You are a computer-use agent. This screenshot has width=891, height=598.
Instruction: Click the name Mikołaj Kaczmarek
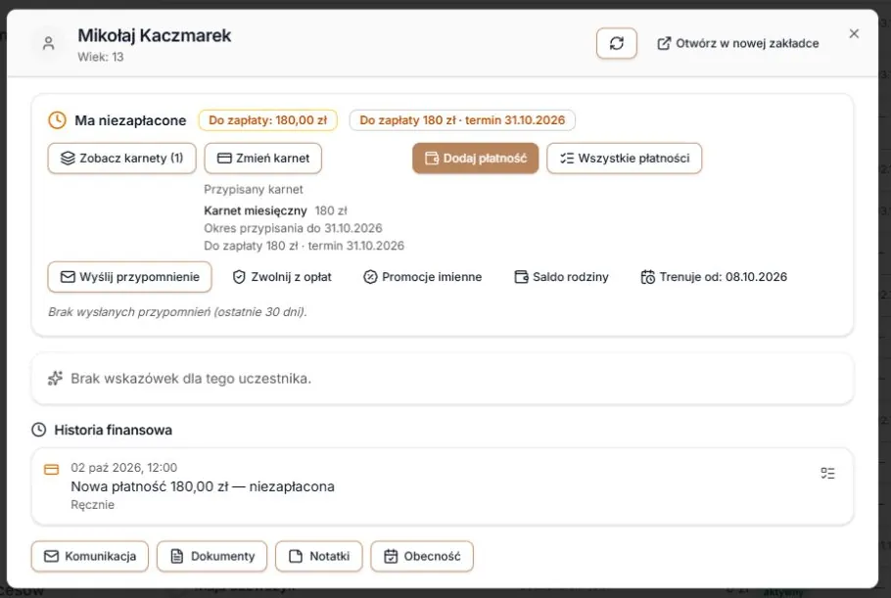coord(155,35)
